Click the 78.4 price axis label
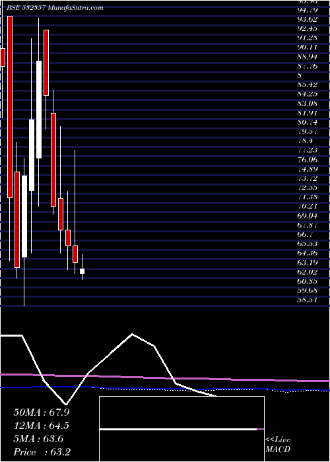 (x=305, y=141)
